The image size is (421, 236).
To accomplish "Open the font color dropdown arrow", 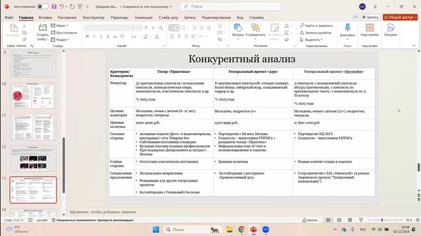I will pos(162,37).
